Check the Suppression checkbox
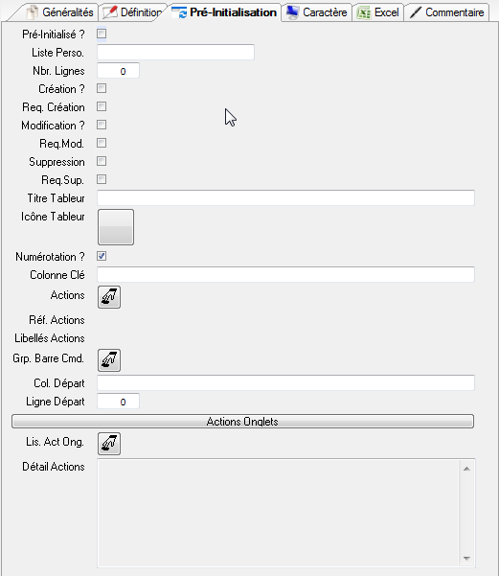 (102, 161)
